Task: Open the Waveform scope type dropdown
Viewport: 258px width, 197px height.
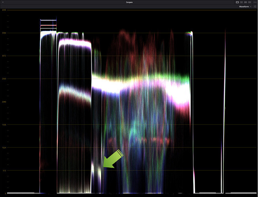Action: point(245,7)
